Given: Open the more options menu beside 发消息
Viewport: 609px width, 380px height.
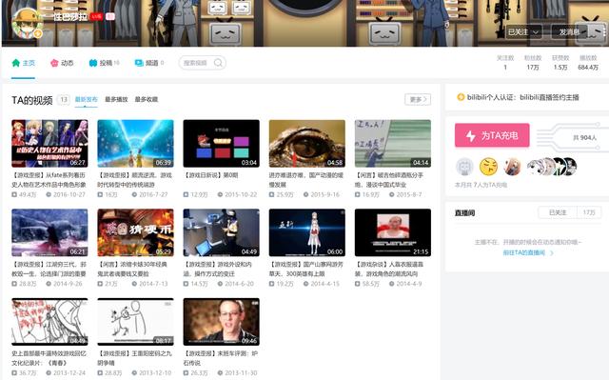Looking at the screenshot, I should pyautogui.click(x=604, y=32).
